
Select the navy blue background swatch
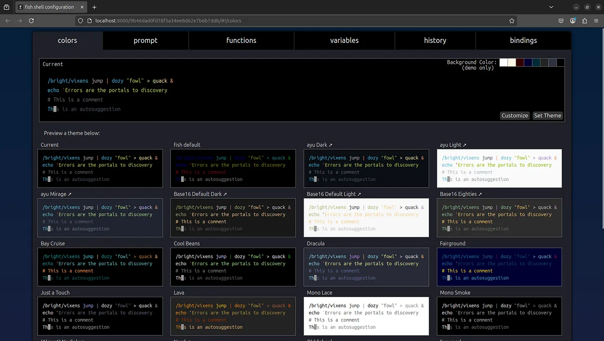[528, 63]
